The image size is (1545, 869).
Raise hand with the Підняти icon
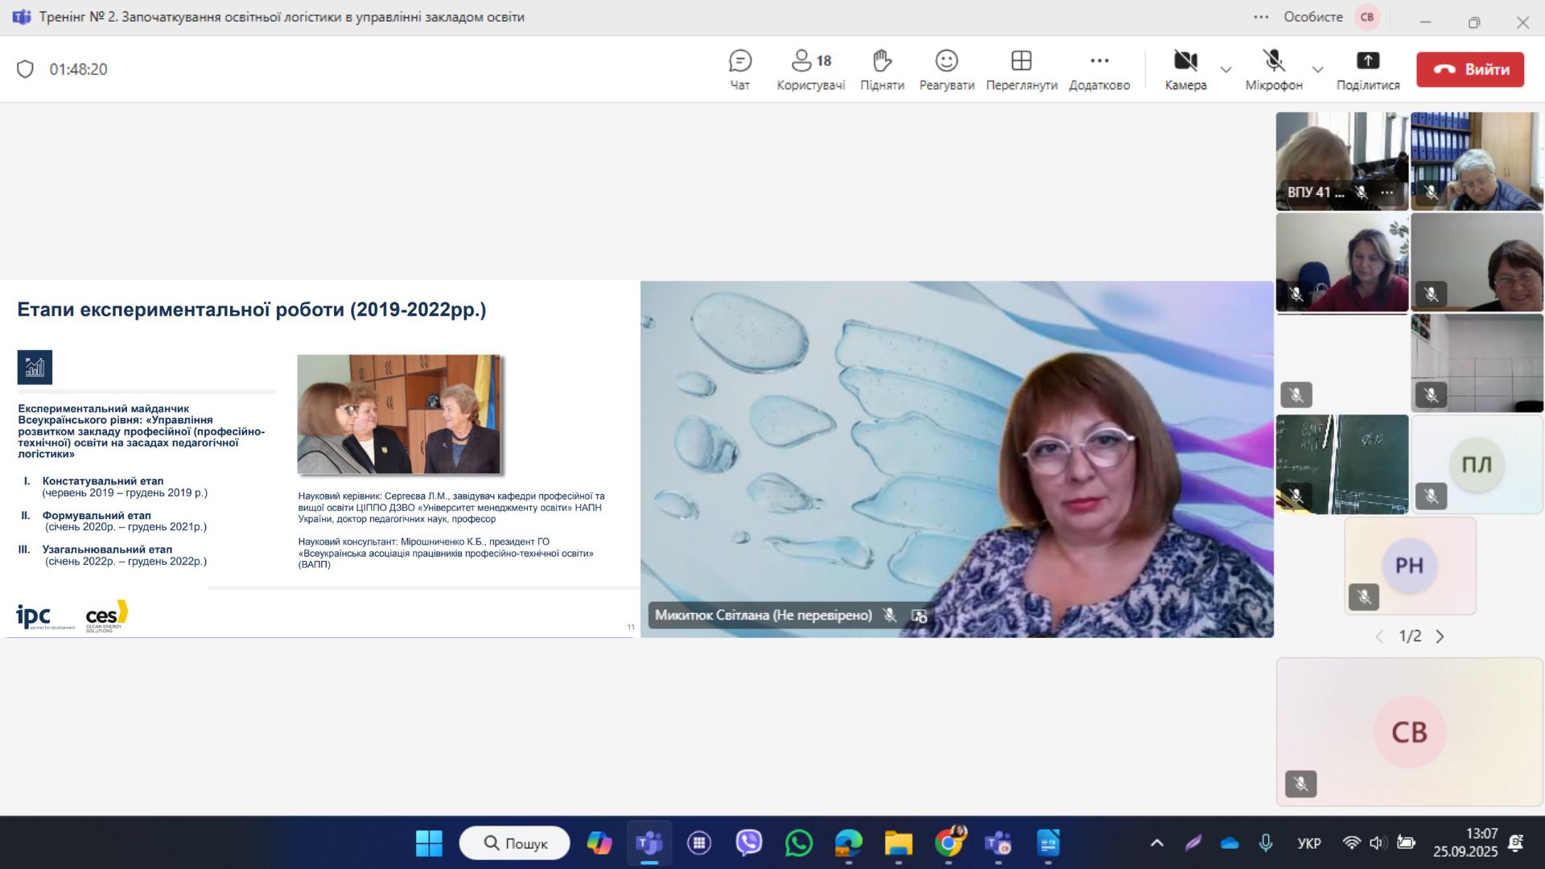(882, 61)
